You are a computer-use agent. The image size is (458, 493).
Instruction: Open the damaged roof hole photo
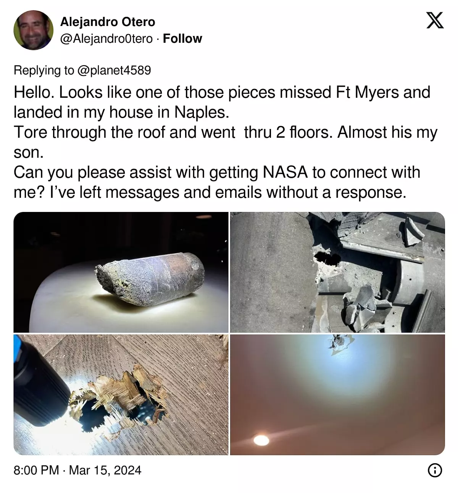point(337,272)
